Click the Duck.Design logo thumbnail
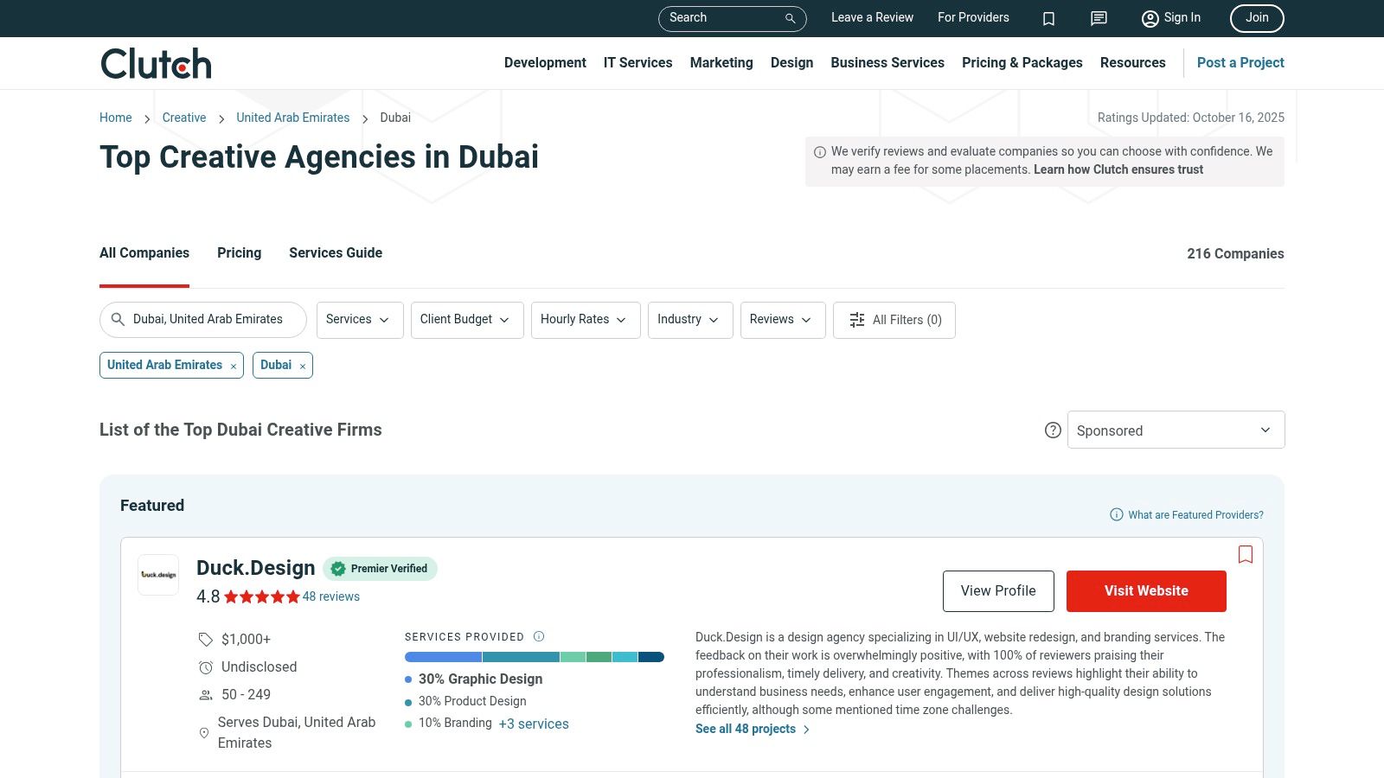1384x778 pixels. (x=158, y=575)
